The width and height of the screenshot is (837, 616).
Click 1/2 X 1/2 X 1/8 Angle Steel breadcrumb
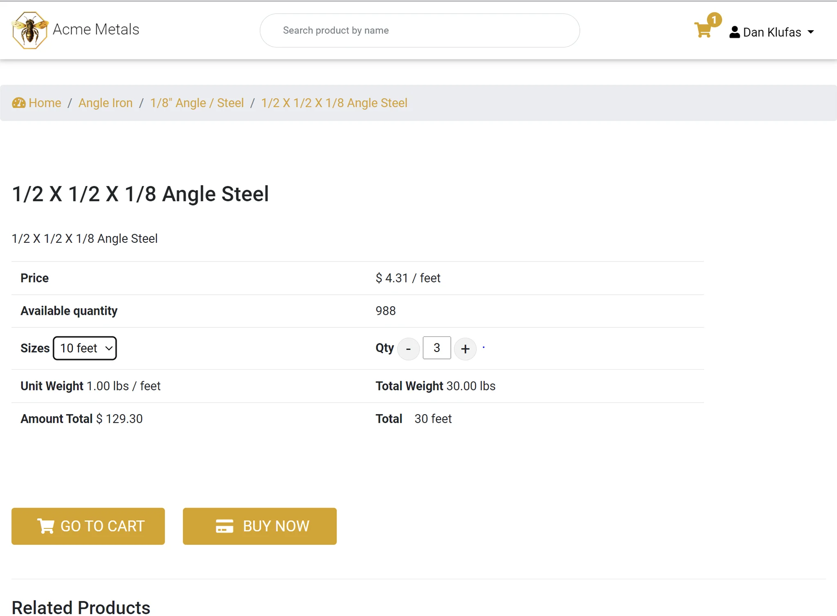pyautogui.click(x=334, y=103)
